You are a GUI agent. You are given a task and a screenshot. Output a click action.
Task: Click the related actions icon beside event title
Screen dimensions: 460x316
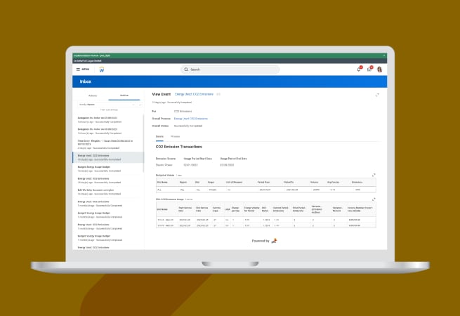click(x=218, y=93)
